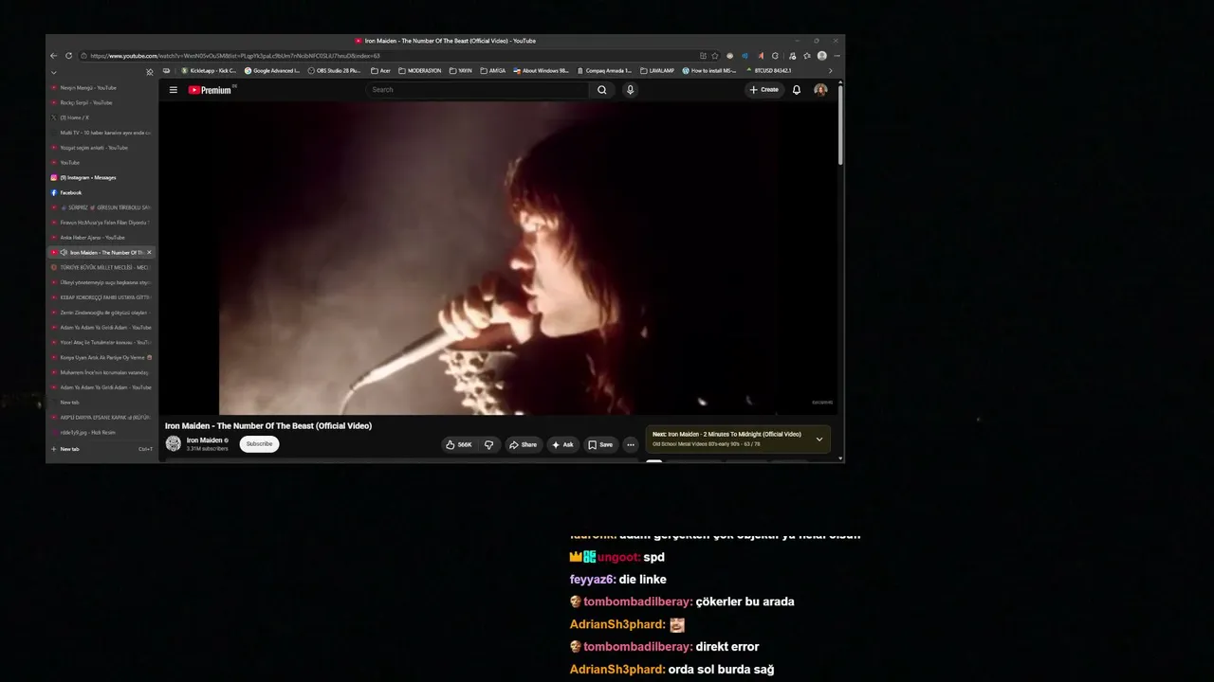View site information for youtube.com

84,56
